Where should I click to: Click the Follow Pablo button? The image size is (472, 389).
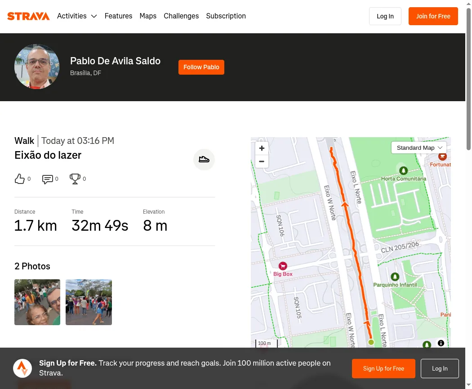click(x=201, y=67)
